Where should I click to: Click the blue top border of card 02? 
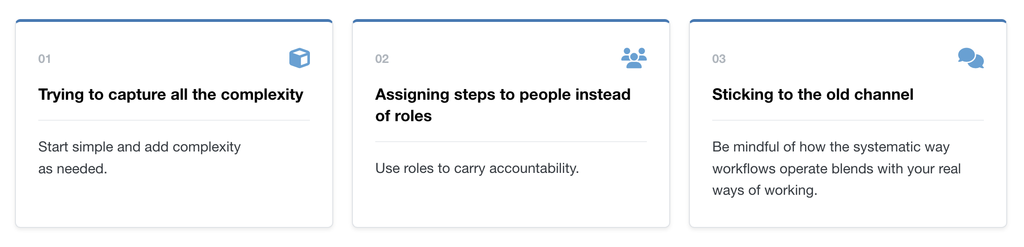tap(511, 21)
